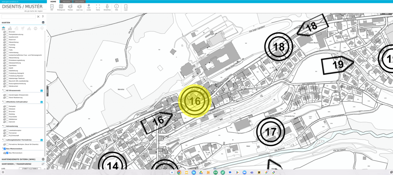Open the Sortieren / Transparenz panel

(x=43, y=164)
